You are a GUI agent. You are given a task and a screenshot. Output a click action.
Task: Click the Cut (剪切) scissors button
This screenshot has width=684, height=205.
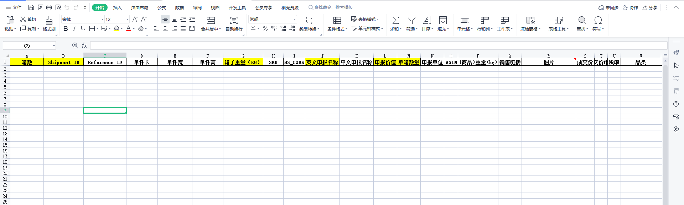[x=28, y=19]
